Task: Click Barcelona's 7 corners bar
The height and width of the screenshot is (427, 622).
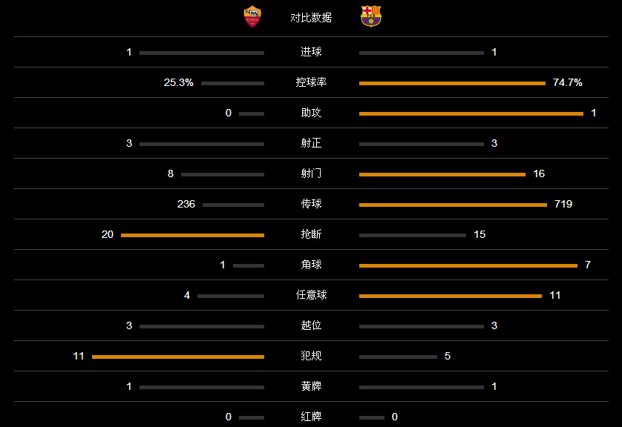Action: pos(468,266)
